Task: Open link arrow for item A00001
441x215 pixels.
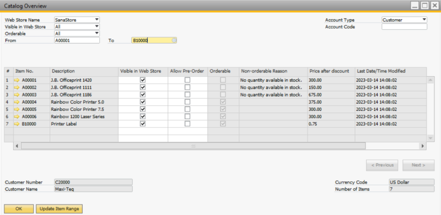Action: [x=17, y=80]
